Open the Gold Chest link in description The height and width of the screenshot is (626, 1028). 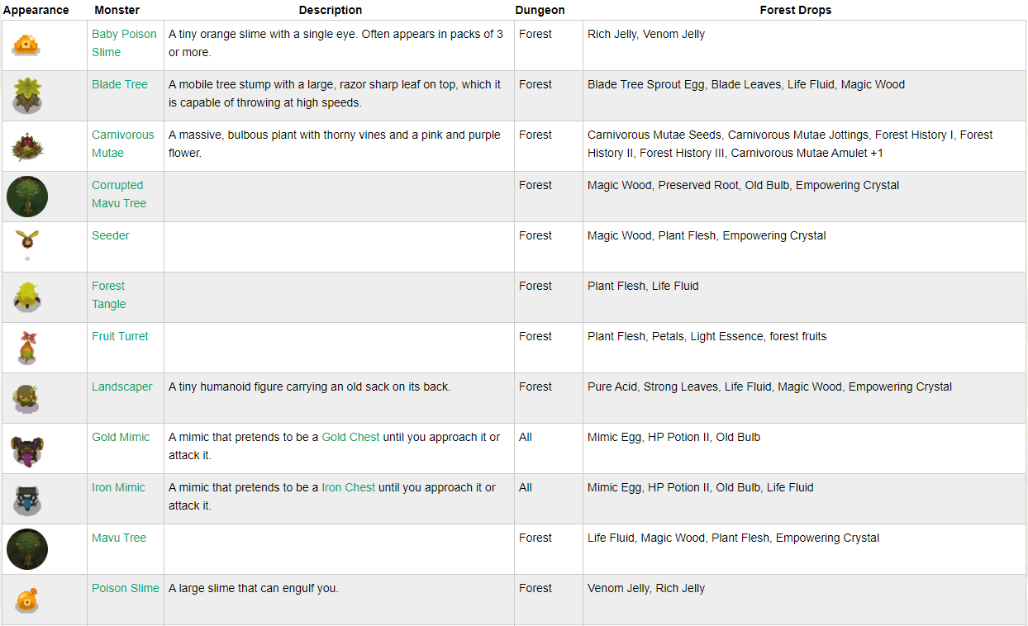click(x=350, y=437)
